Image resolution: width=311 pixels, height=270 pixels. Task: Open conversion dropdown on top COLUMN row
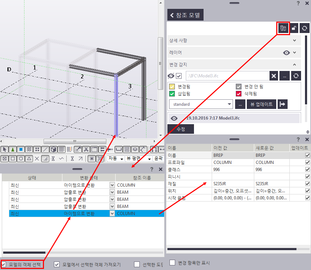point(112,185)
